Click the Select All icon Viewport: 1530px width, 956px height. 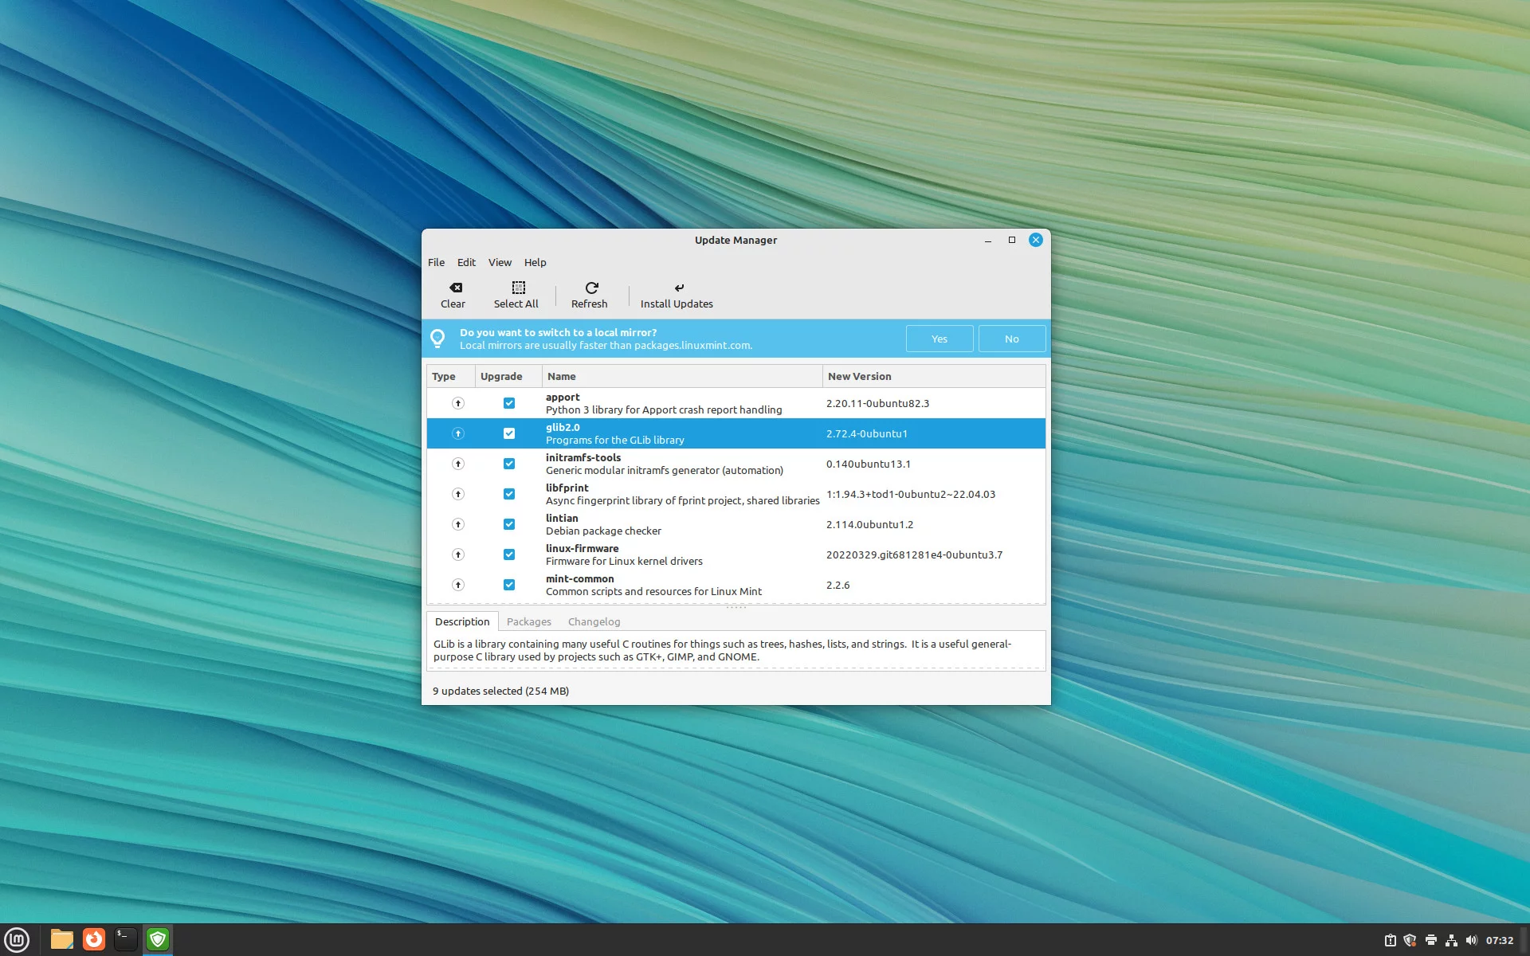(x=517, y=288)
